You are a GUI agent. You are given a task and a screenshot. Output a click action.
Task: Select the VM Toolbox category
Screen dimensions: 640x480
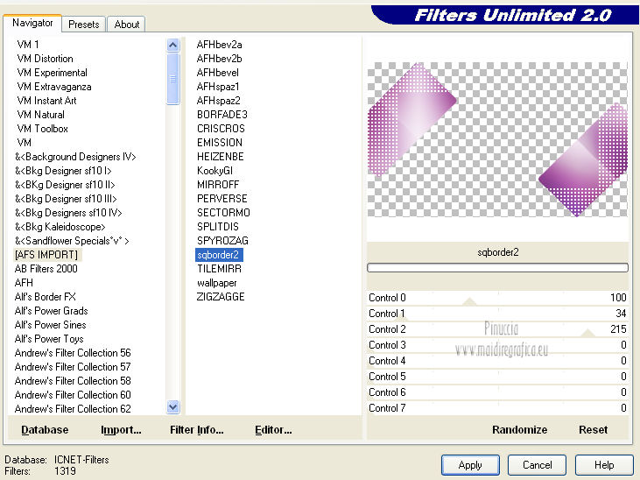(x=42, y=128)
